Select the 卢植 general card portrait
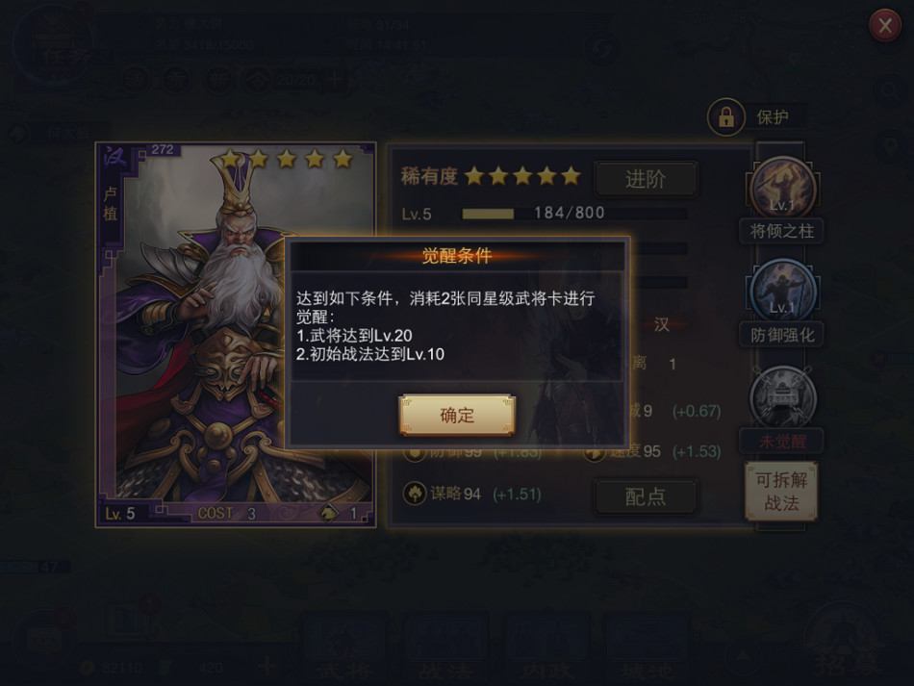 click(236, 335)
